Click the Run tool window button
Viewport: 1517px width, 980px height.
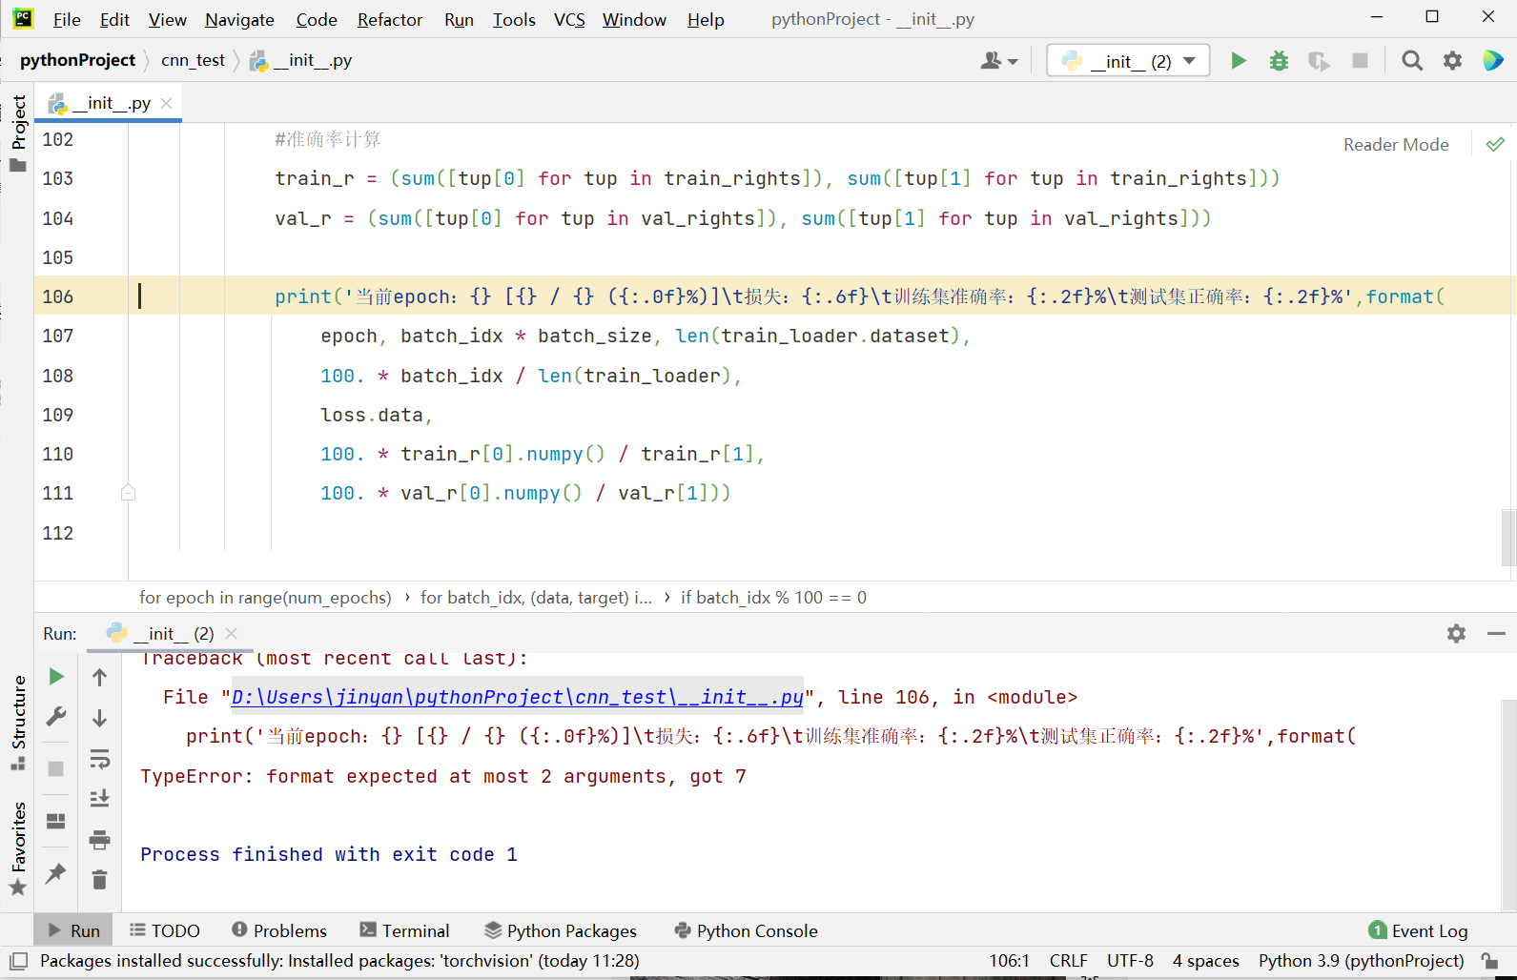[x=74, y=930]
